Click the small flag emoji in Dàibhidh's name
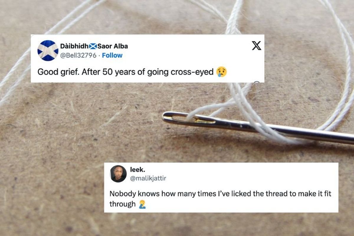This screenshot has height=236, width=354. coord(93,46)
